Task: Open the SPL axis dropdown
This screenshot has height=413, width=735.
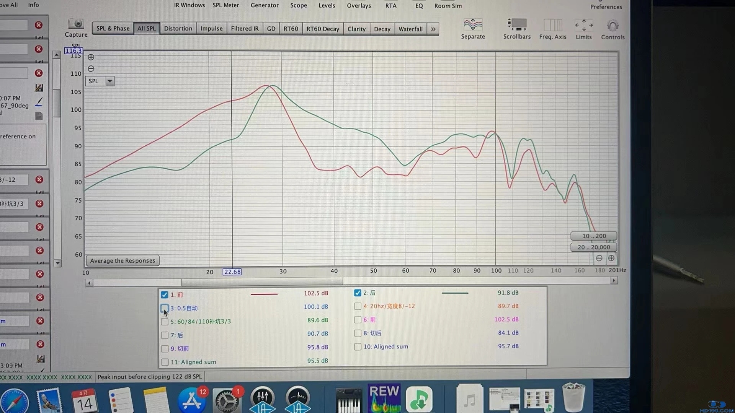Action: 110,81
